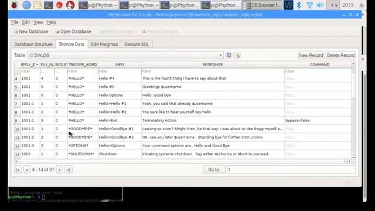
Task: Select 'Shutdown' info cell
Action: (120, 154)
